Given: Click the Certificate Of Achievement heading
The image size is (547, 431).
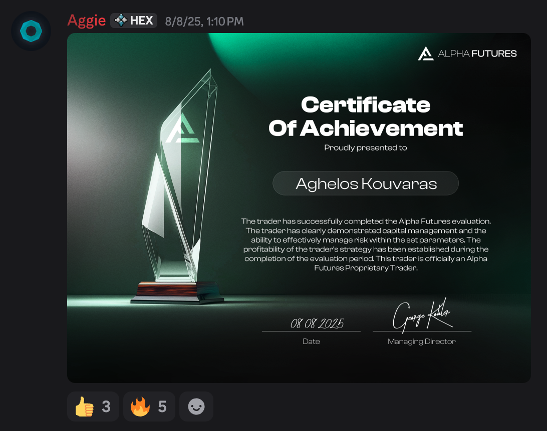Looking at the screenshot, I should pos(366,116).
